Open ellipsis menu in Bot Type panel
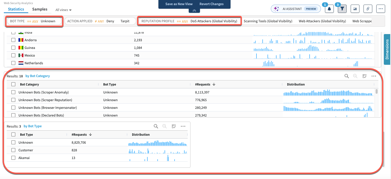Image resolution: width=391 pixels, height=179 pixels. pyautogui.click(x=183, y=126)
